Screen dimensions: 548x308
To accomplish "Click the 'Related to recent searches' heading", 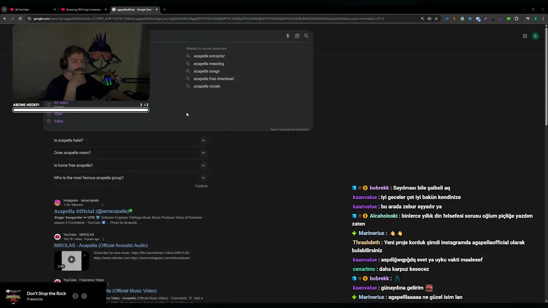I will 206,48.
